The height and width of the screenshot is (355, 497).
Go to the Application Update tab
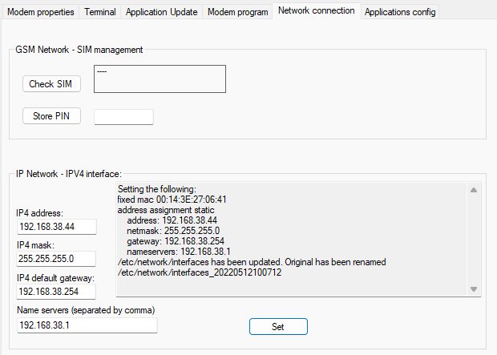tap(161, 12)
